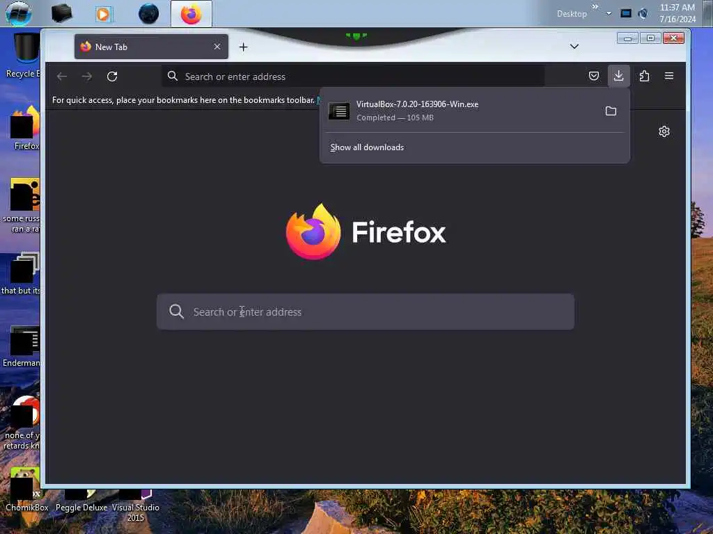Open a new tab with plus
713x534 pixels.
point(243,47)
